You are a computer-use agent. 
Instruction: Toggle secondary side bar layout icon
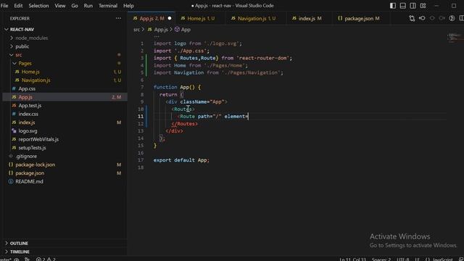[x=413, y=6]
